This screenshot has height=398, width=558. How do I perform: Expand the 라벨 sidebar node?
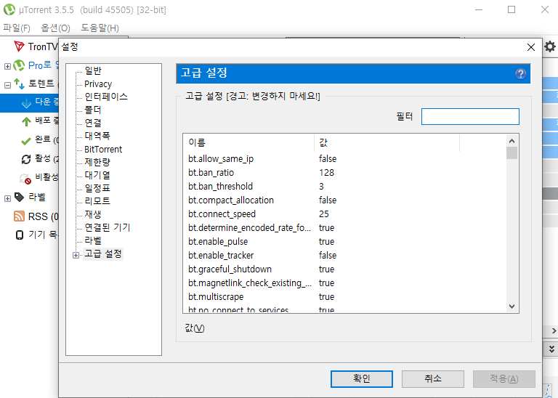pos(7,198)
